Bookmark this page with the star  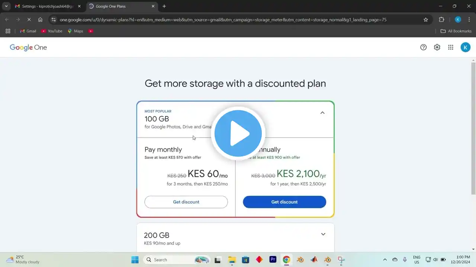pyautogui.click(x=426, y=20)
